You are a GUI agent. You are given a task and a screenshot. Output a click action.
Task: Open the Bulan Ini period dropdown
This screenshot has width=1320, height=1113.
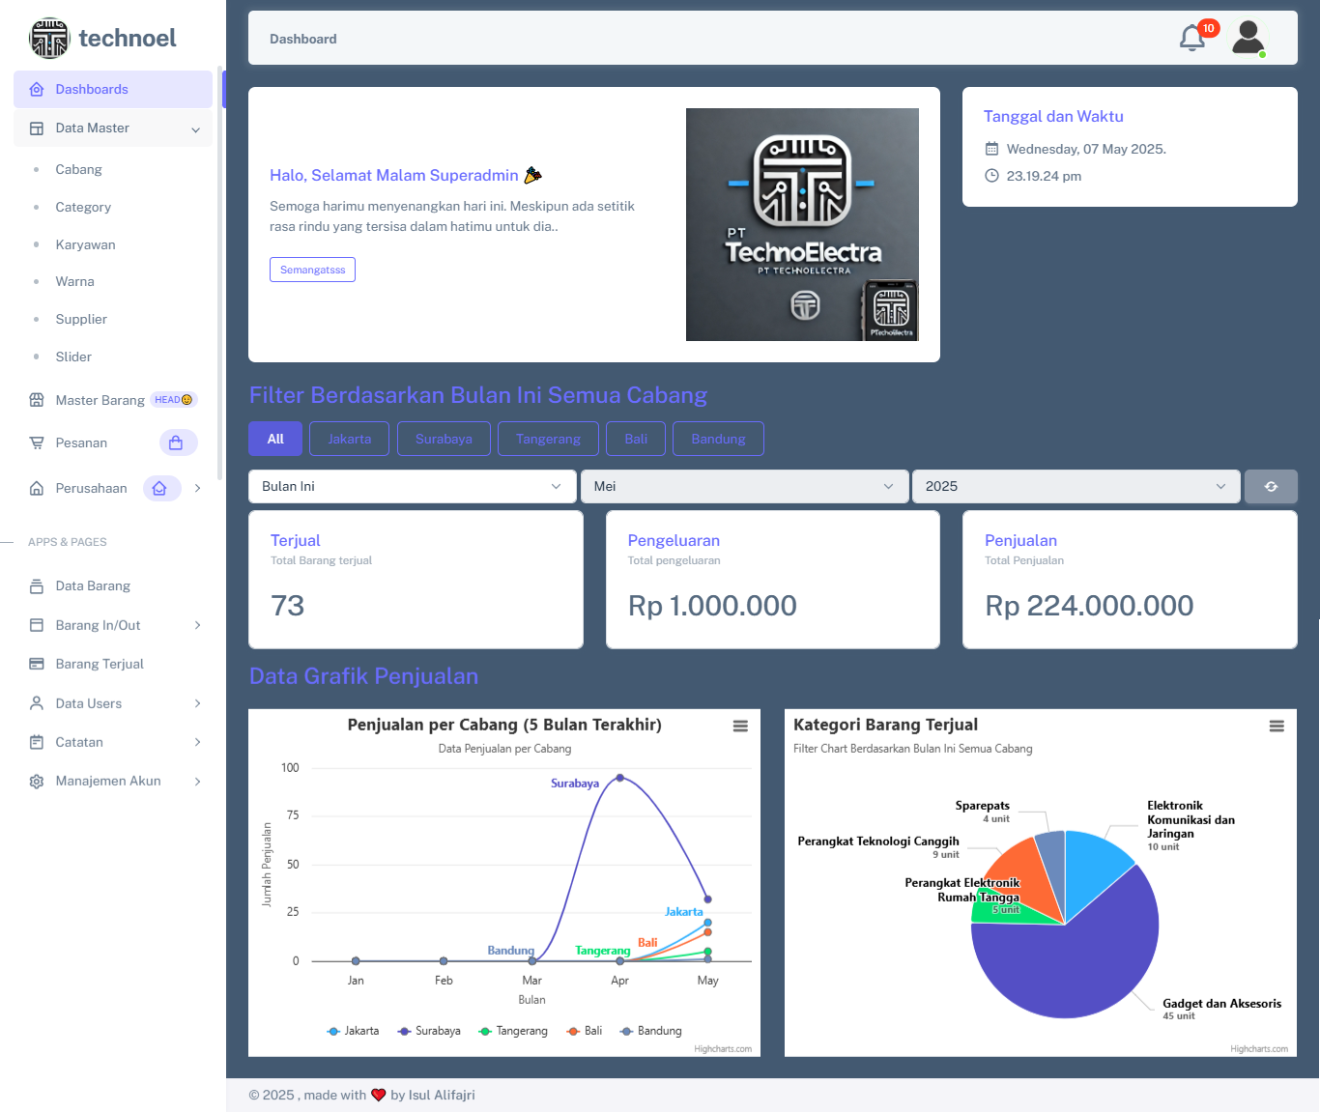click(412, 487)
